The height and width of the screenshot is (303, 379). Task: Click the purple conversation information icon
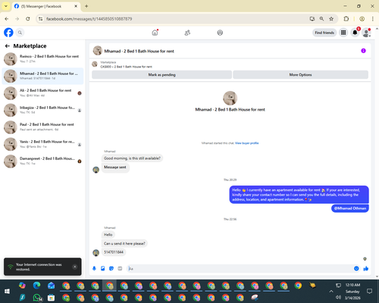(363, 51)
